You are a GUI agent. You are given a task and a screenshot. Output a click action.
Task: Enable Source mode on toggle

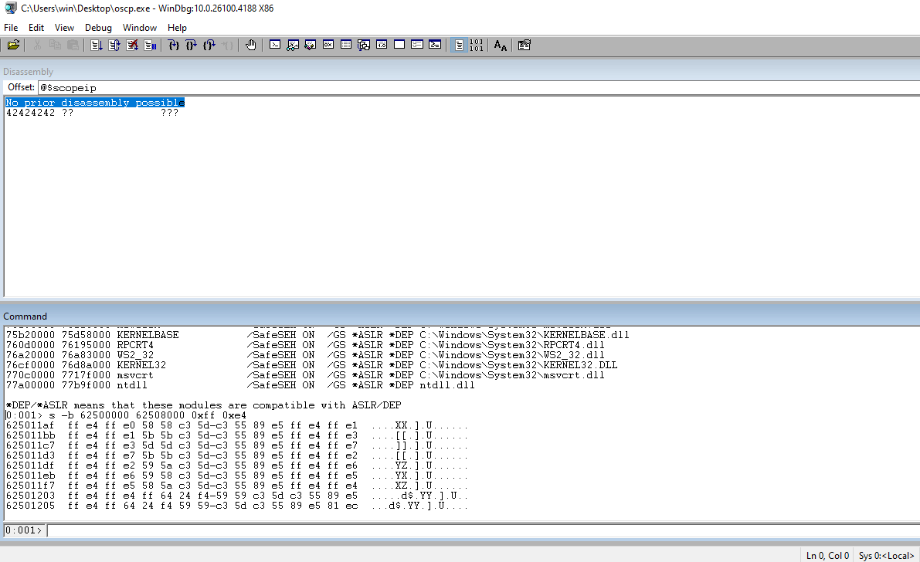point(459,46)
